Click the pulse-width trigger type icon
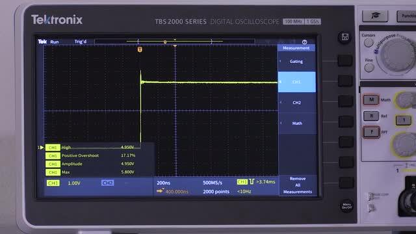 click(252, 182)
